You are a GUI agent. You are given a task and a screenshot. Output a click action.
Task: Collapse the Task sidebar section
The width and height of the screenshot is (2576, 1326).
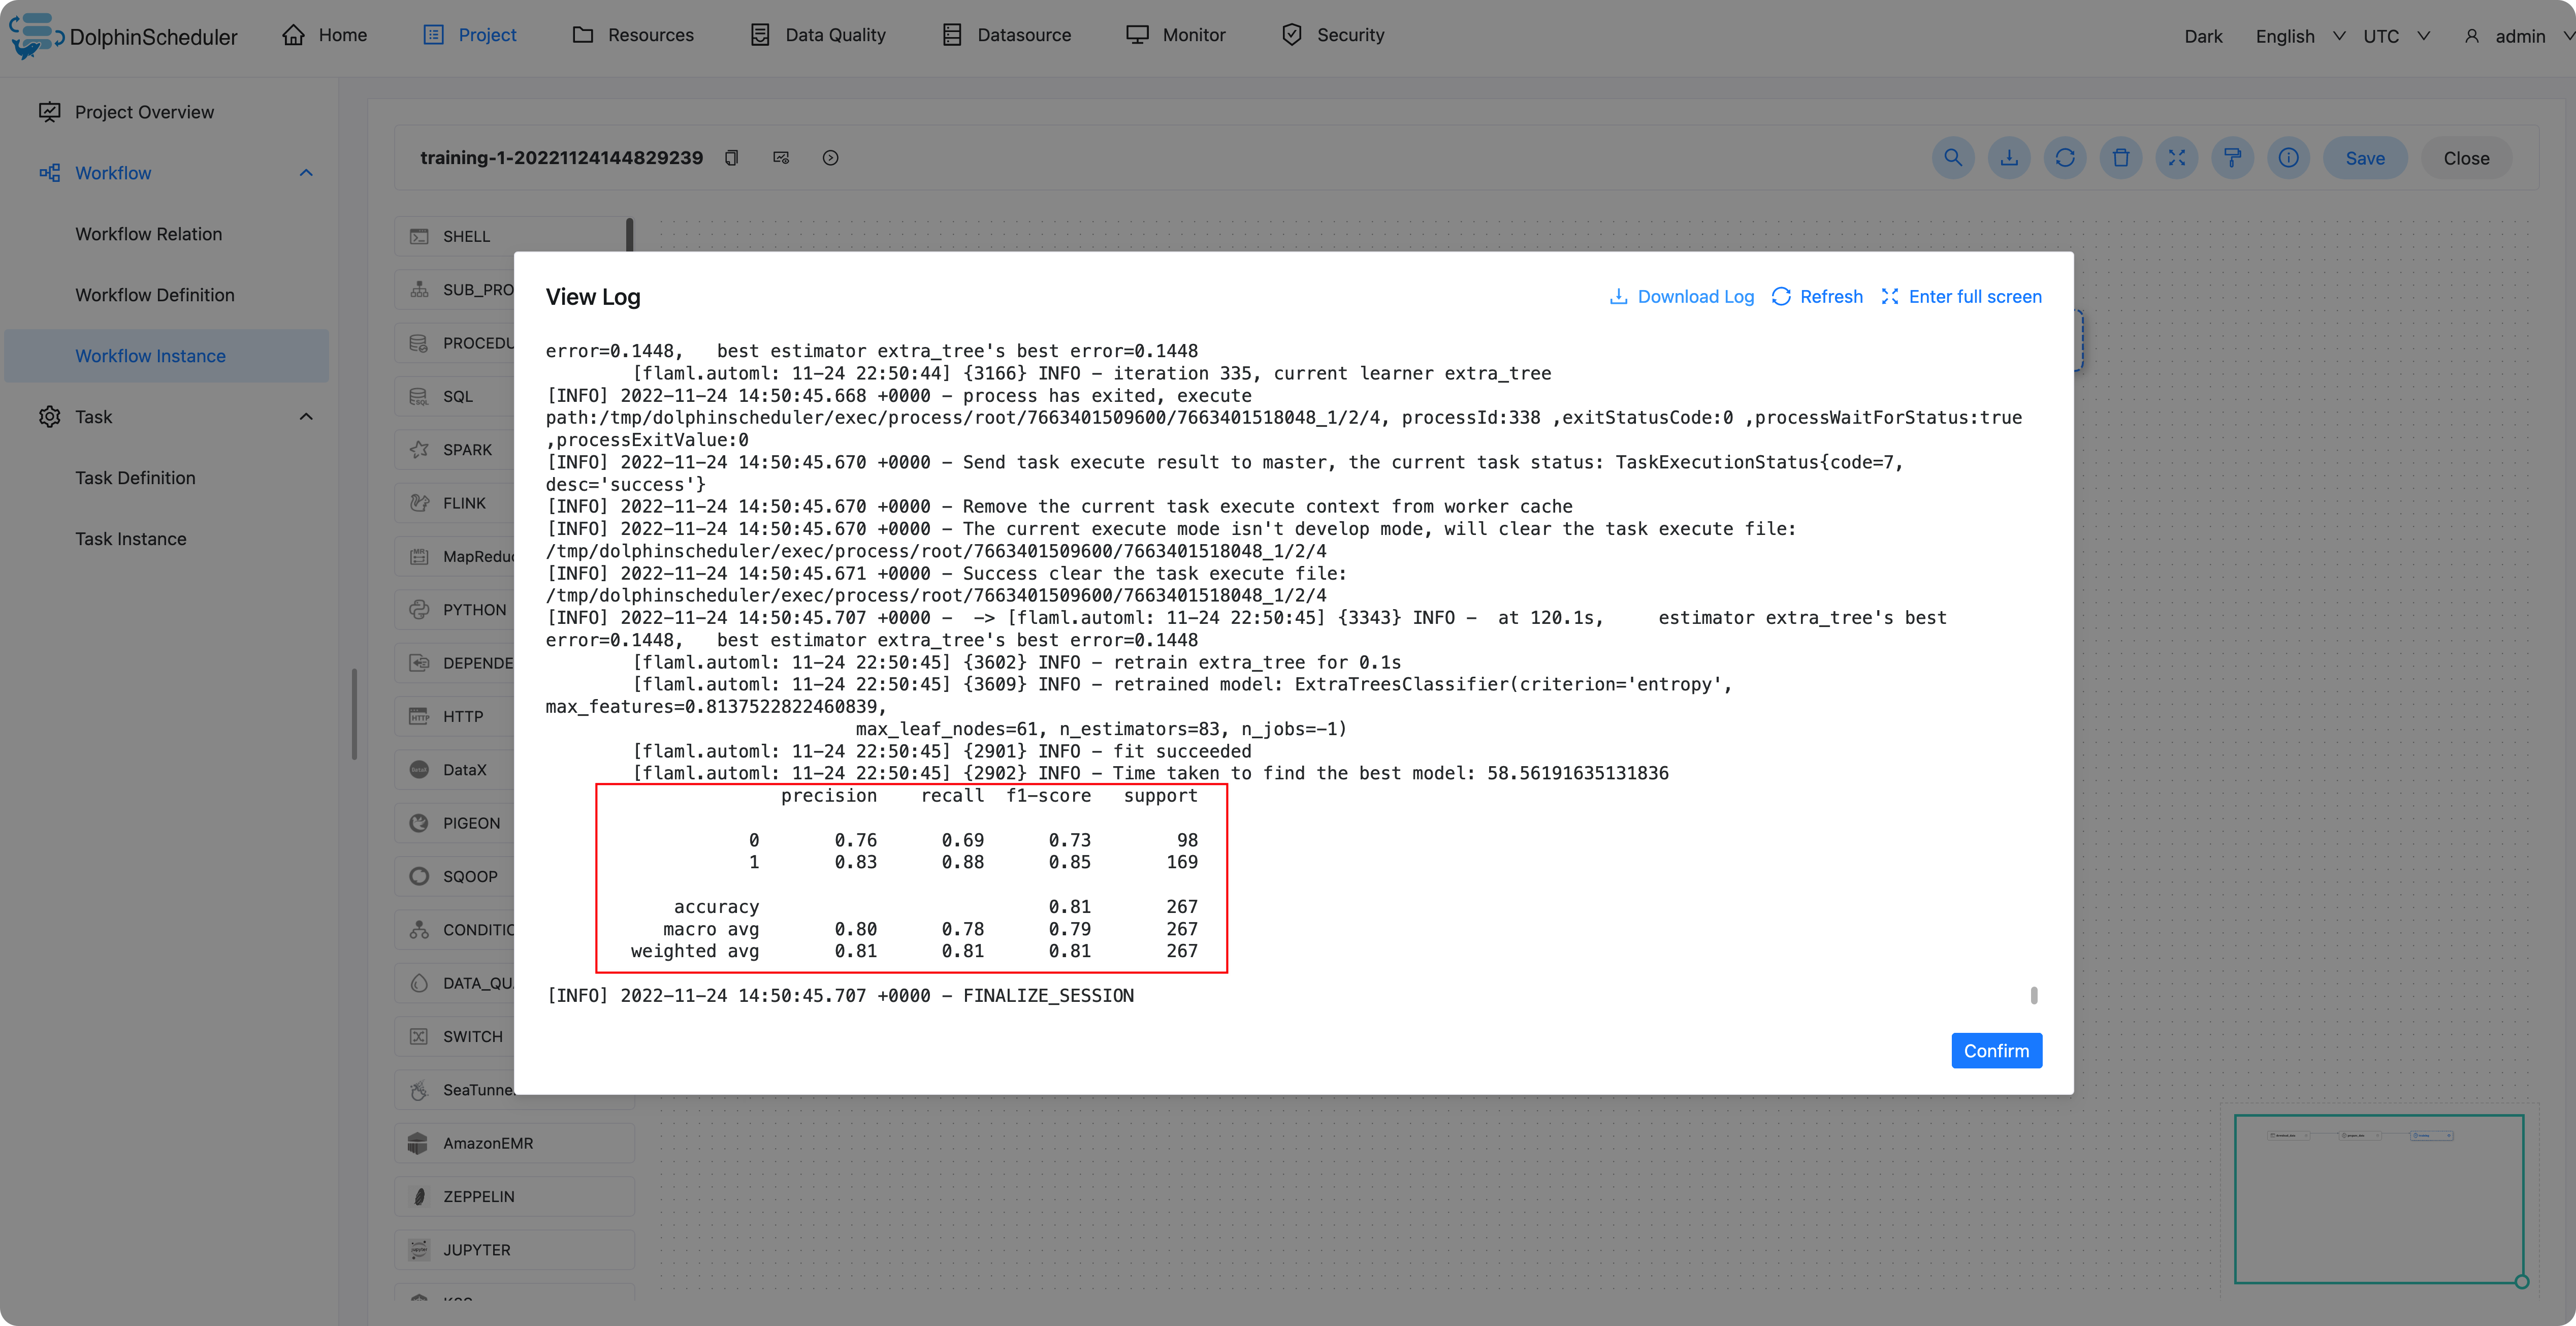point(306,417)
